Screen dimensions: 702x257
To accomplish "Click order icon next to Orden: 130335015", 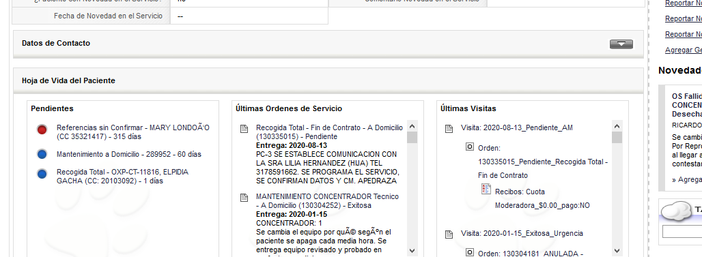I will coord(470,147).
